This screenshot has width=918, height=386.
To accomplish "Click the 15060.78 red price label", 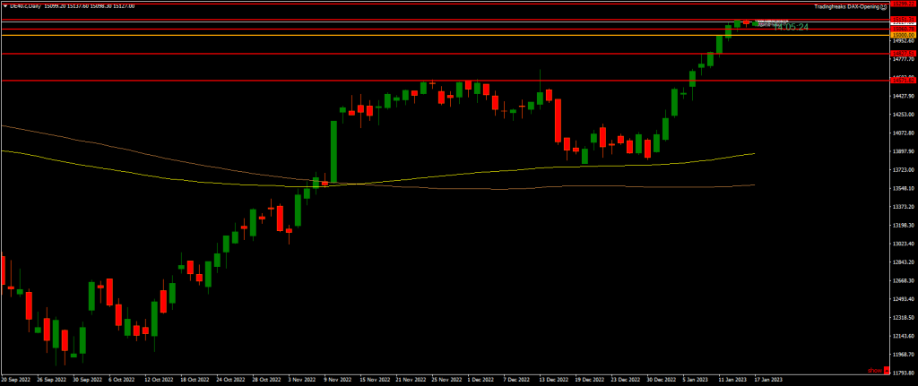I will 903,29.
